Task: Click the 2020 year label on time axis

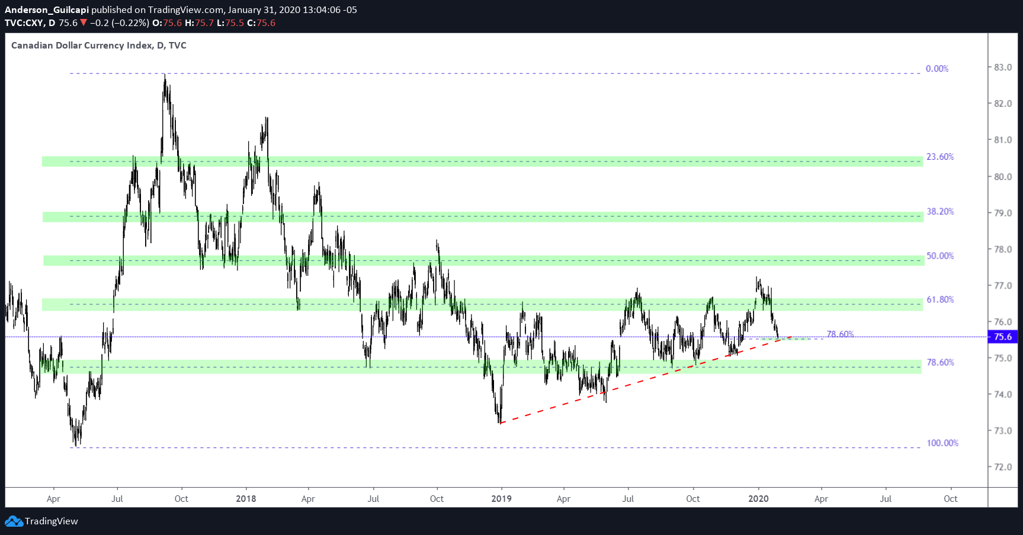Action: point(758,499)
